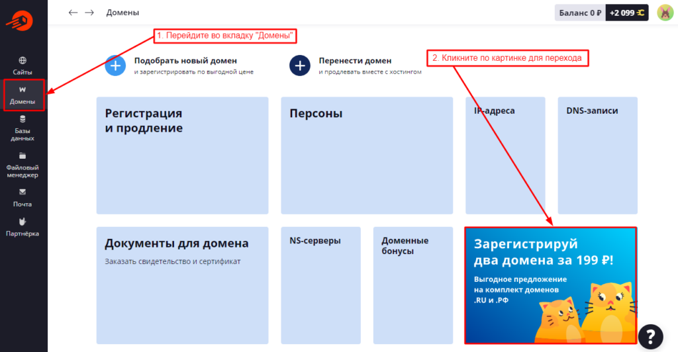Open help question mark button

click(650, 337)
